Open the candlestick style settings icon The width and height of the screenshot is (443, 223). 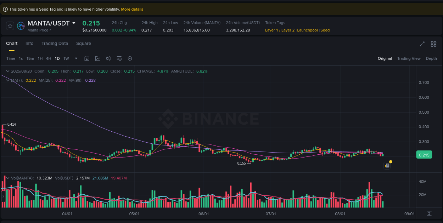point(108,58)
